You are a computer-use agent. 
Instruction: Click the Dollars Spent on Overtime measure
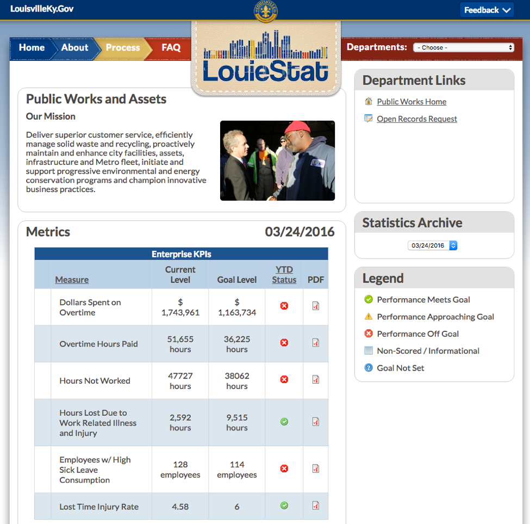(90, 307)
